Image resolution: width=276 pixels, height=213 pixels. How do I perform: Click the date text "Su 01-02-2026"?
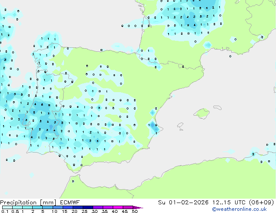[183, 203]
